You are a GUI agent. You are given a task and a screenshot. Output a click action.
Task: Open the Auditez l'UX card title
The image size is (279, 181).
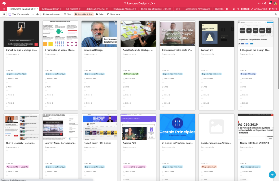click(129, 143)
